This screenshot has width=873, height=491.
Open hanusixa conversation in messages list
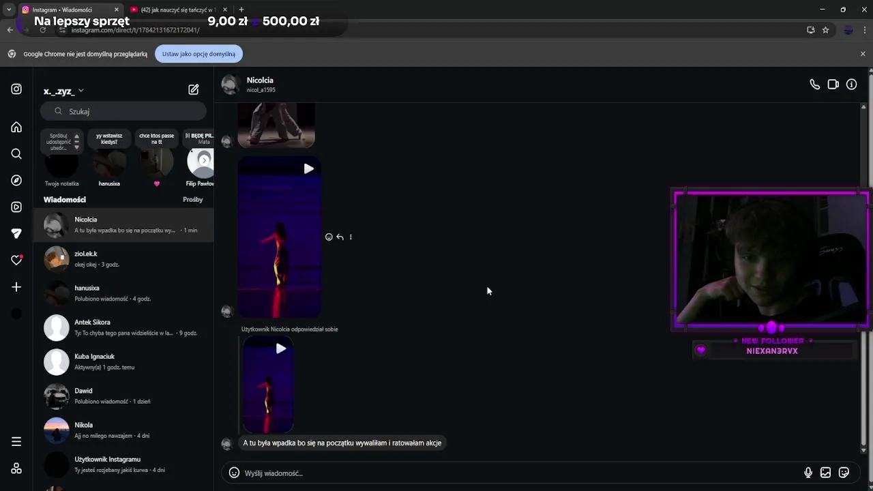124,293
